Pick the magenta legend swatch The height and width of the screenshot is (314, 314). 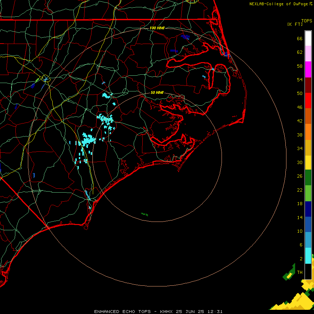point(308,69)
